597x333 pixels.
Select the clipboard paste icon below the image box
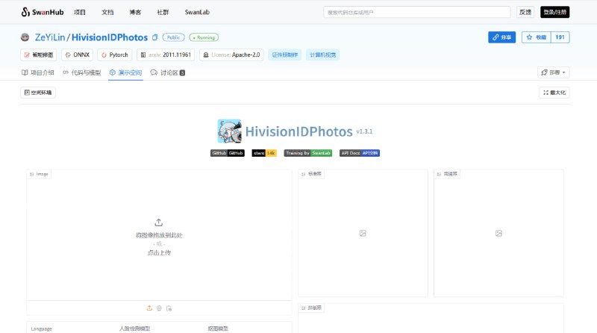(169, 308)
